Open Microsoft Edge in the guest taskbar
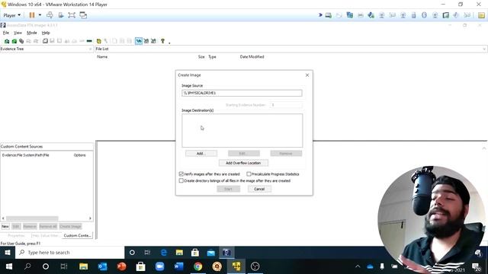Image resolution: width=488 pixels, height=274 pixels. point(164,253)
